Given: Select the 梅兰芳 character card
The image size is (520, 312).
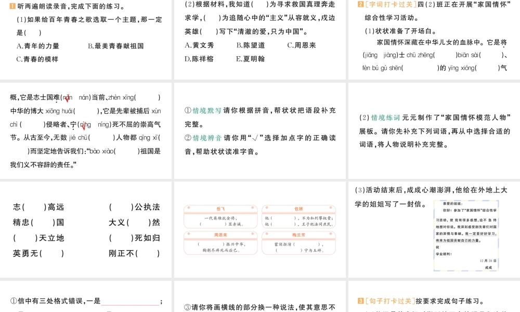Looking at the screenshot, I should pos(299,243).
